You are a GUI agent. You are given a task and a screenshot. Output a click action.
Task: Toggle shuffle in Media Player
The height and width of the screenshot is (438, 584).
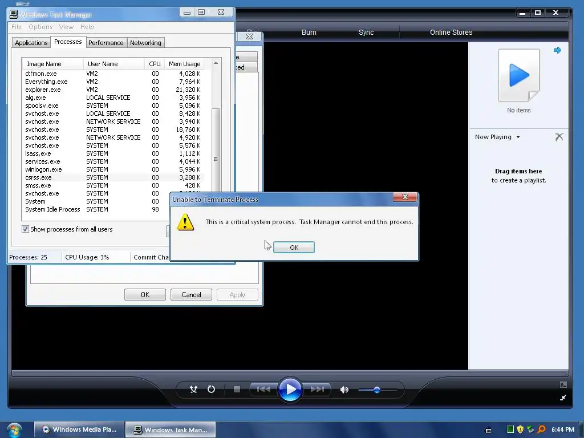click(x=193, y=390)
